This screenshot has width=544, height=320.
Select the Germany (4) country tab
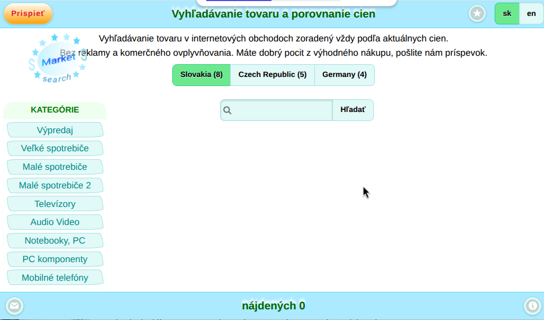(345, 75)
